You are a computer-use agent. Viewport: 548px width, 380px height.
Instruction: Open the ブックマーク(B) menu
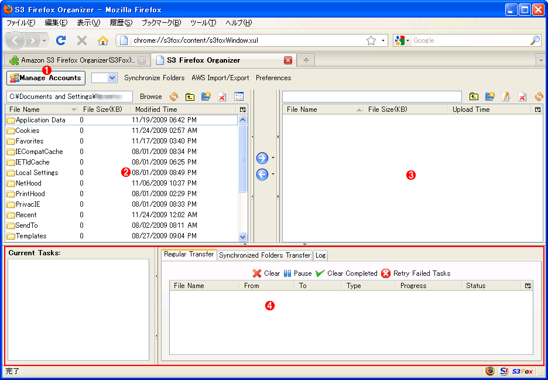(x=161, y=23)
